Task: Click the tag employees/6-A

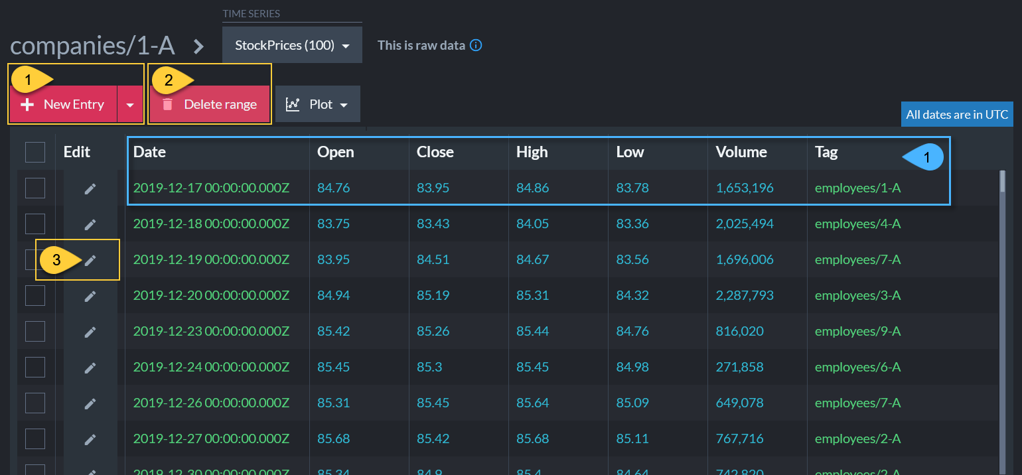Action: 857,367
